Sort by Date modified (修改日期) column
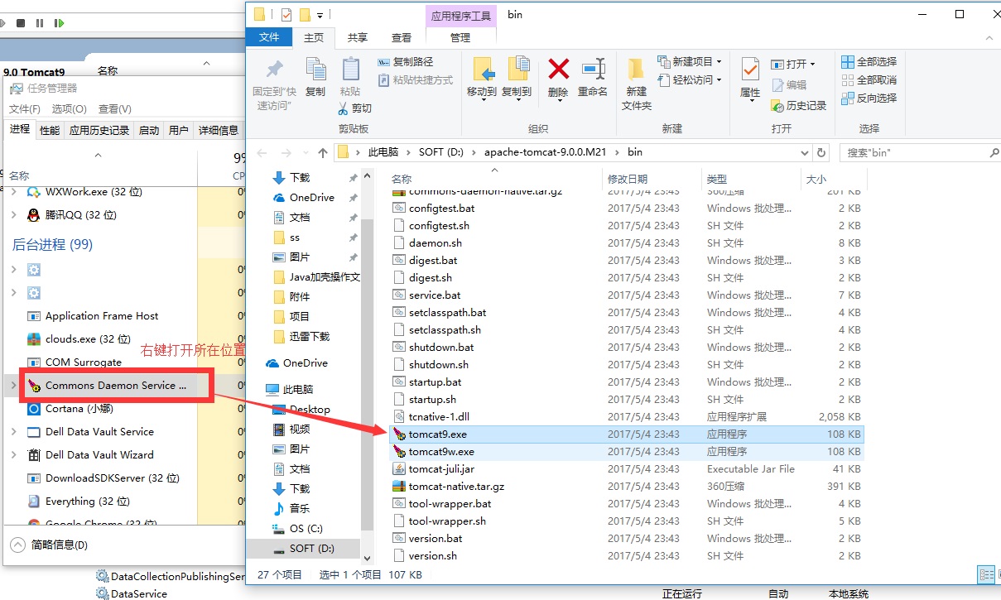The height and width of the screenshot is (600, 1001). click(629, 180)
